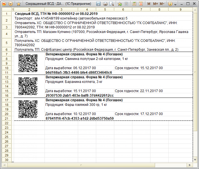Click the horizontal scrollbar thumb

click(81, 165)
